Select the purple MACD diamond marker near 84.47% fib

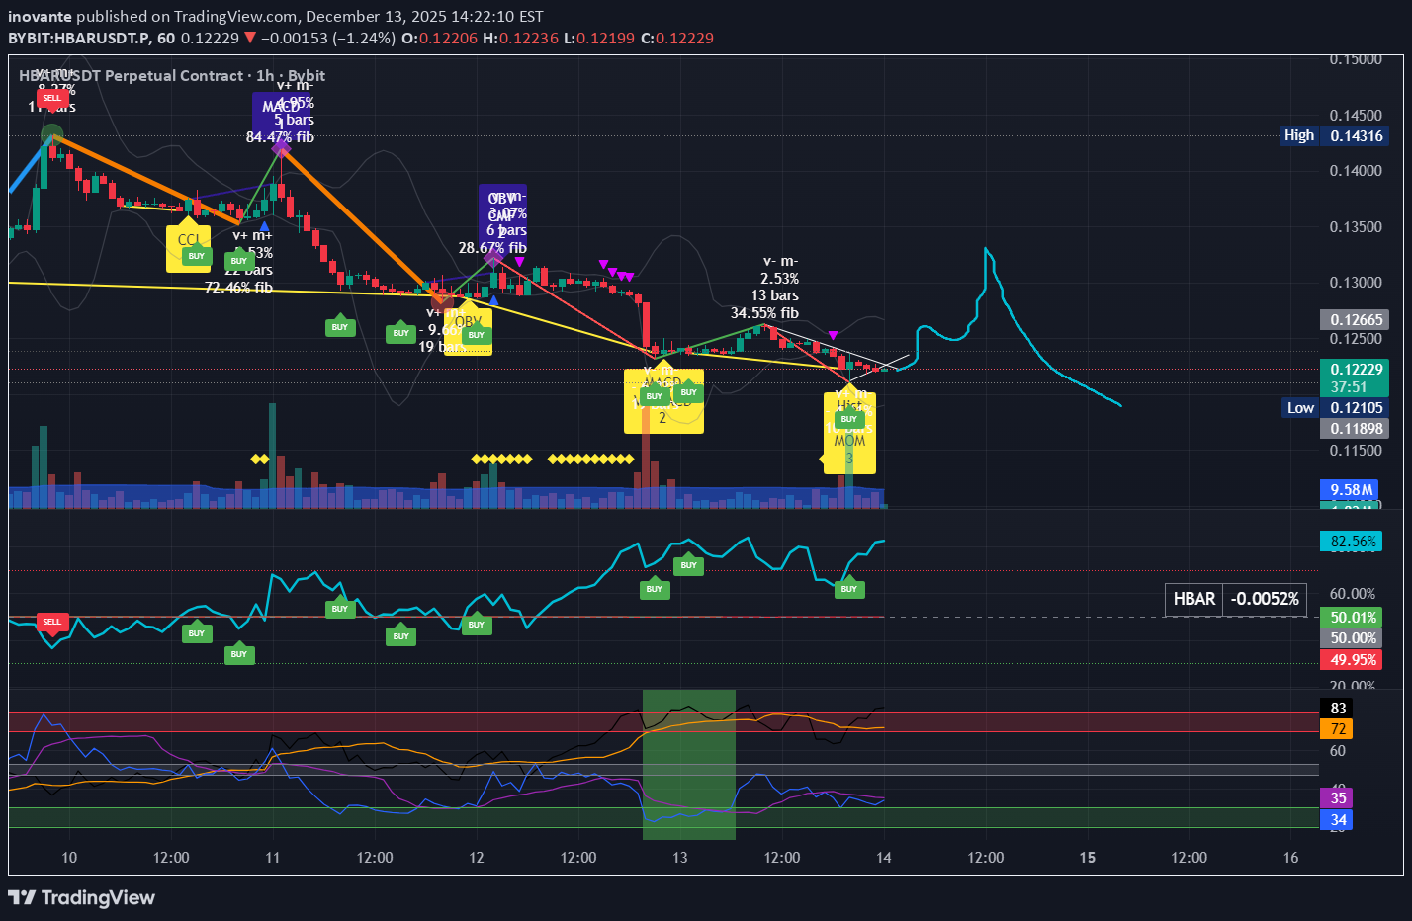click(281, 146)
